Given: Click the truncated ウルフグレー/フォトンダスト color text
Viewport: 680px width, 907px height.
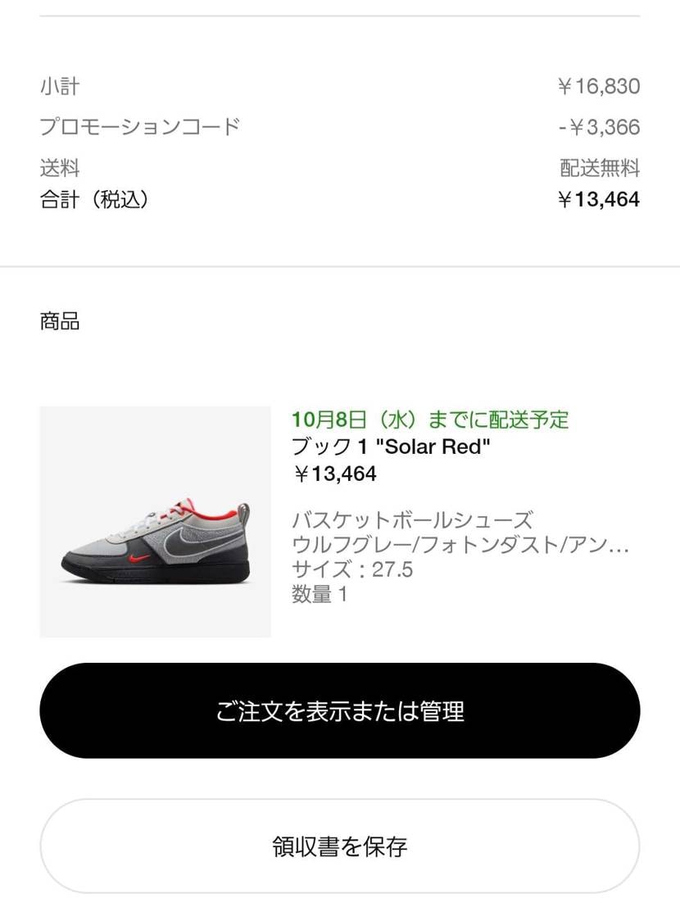Looking at the screenshot, I should tap(460, 545).
